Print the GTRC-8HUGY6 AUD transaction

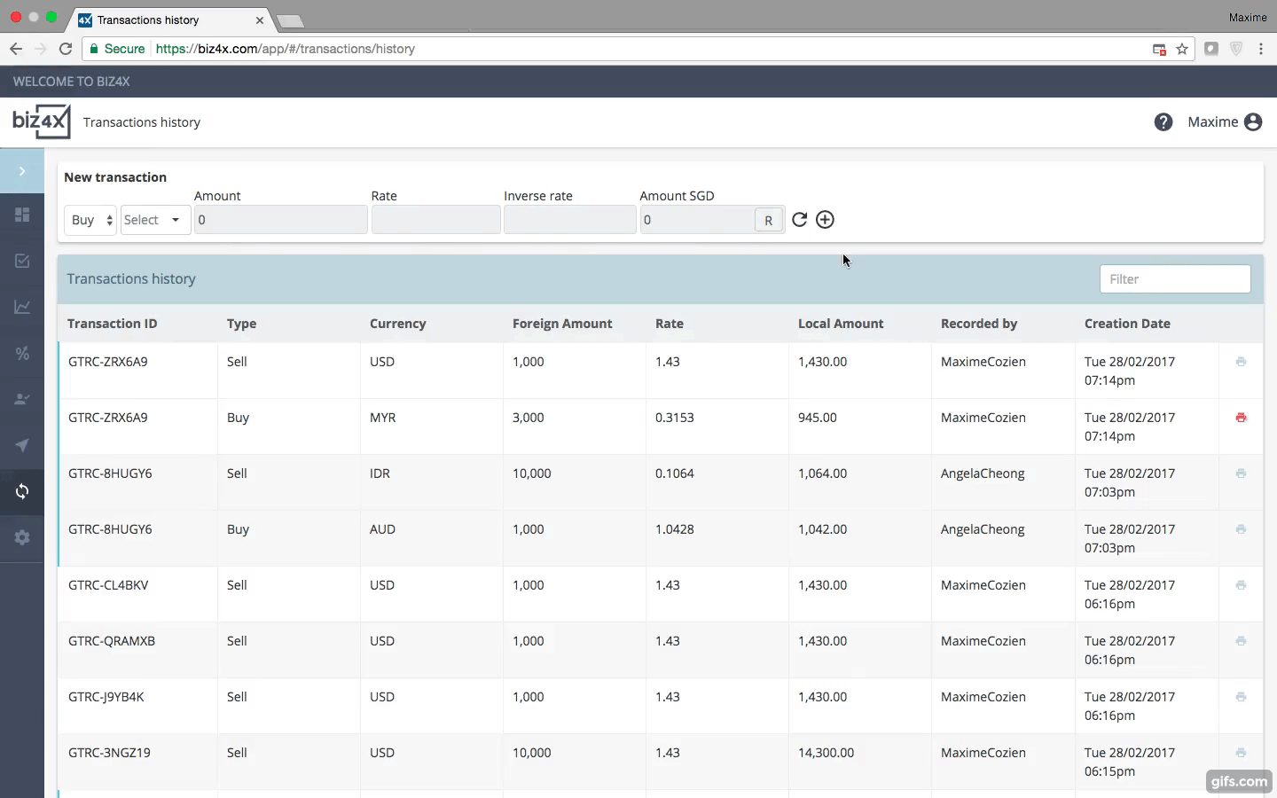coord(1242,529)
